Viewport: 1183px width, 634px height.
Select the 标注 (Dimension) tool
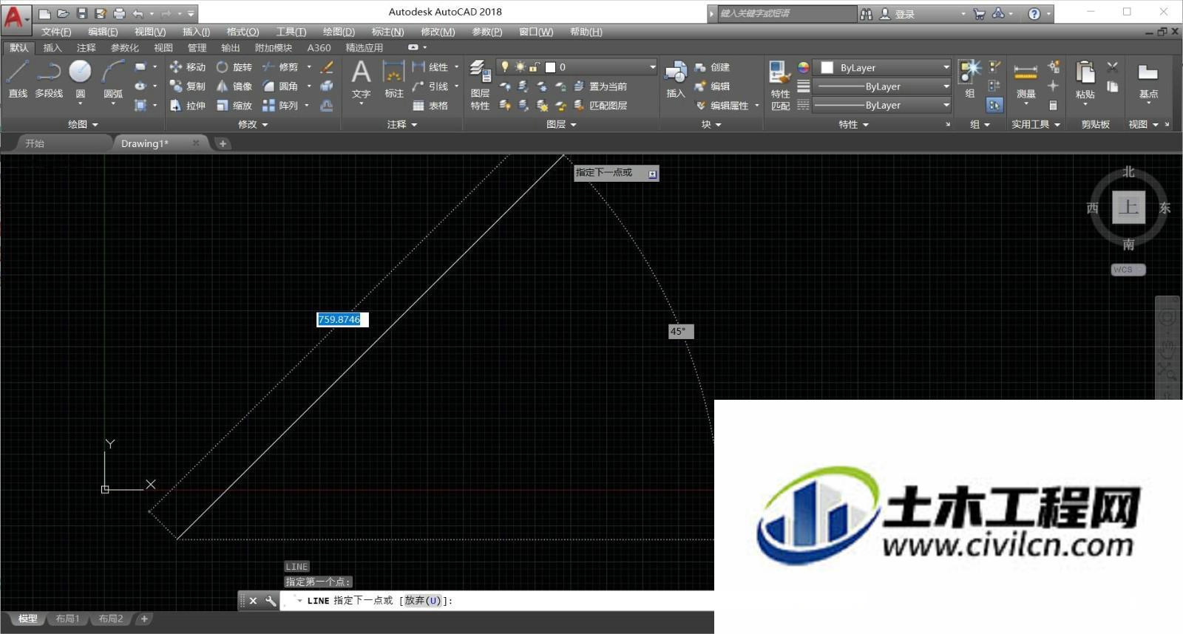coord(393,79)
